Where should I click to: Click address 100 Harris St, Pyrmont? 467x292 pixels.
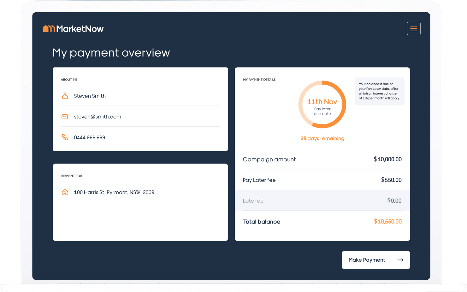point(114,192)
